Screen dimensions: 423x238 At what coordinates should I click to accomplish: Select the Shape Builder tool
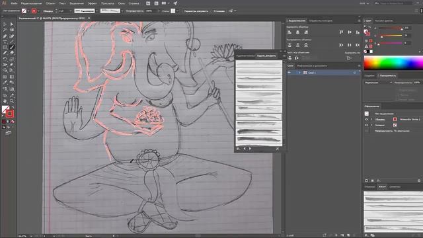(5, 71)
